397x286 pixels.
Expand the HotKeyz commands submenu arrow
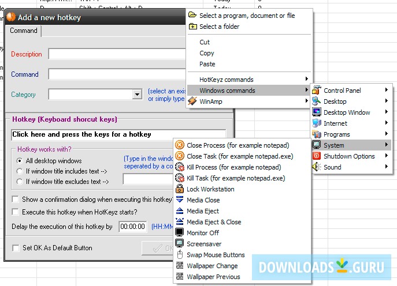[307, 79]
